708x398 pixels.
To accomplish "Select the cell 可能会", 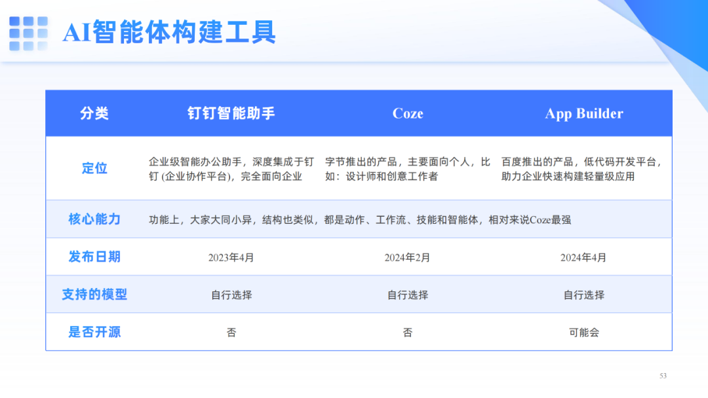I will click(583, 332).
